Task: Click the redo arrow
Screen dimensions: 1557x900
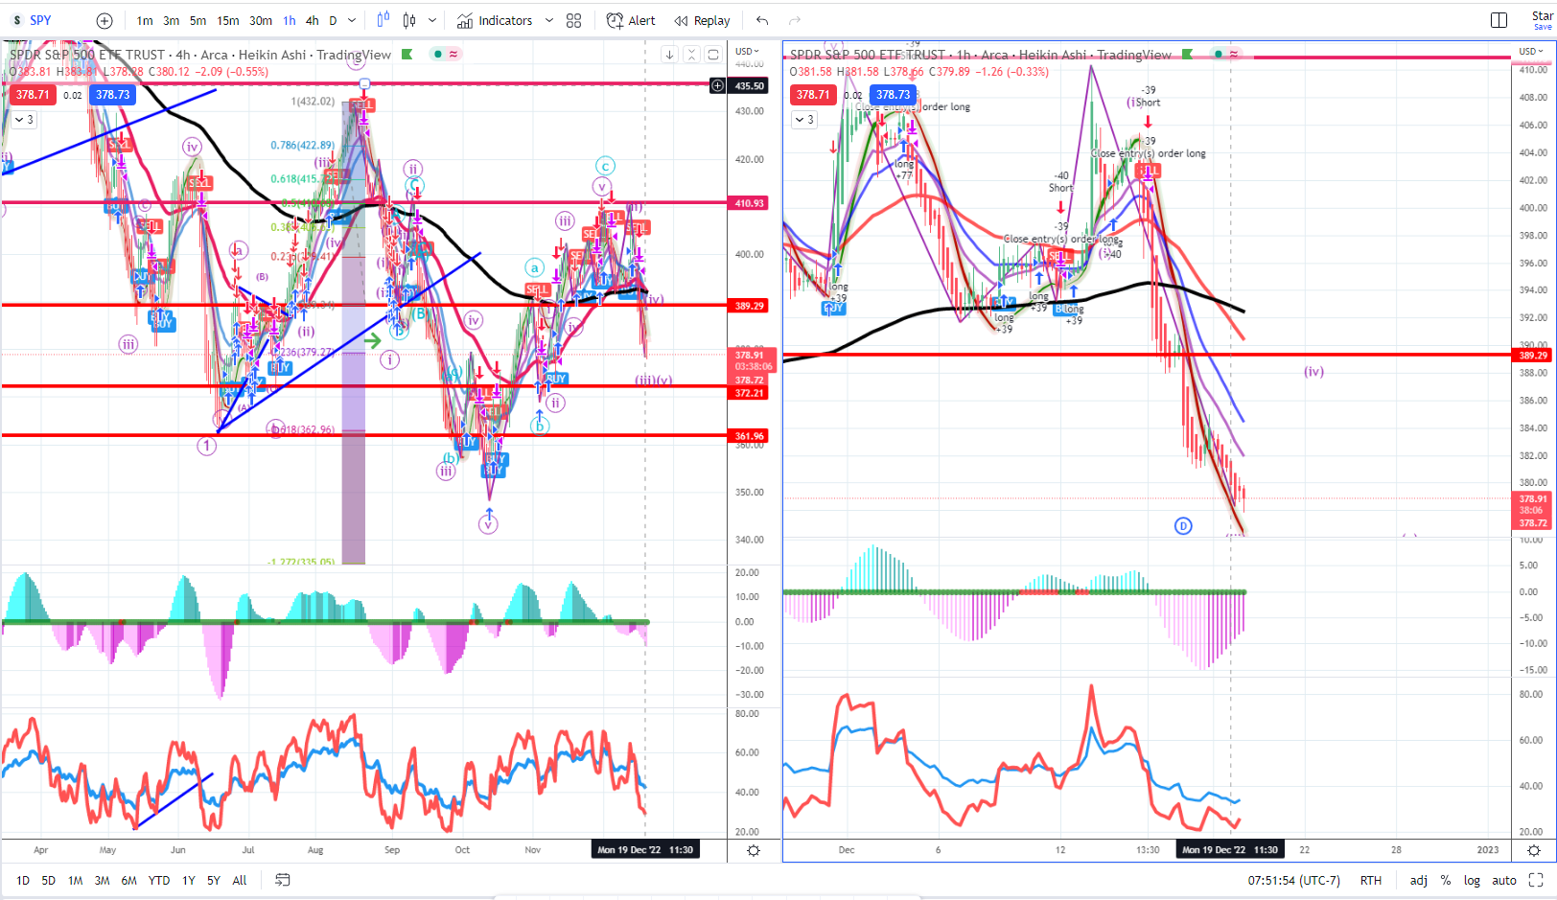Action: [x=794, y=20]
